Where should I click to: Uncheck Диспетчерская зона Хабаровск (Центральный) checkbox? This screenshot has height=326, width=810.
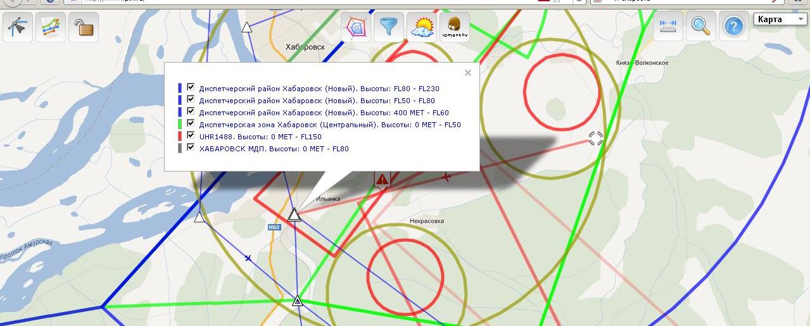(x=190, y=123)
